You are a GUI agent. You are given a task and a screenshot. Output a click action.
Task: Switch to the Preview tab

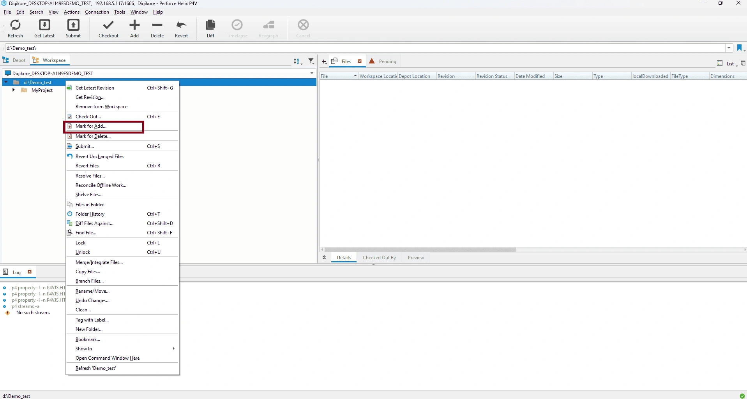pyautogui.click(x=416, y=258)
